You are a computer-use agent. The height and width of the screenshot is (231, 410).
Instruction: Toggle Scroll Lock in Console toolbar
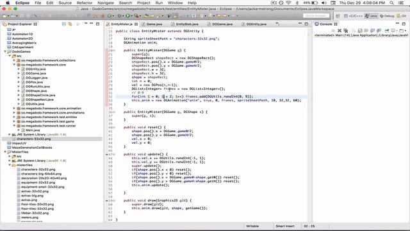(x=360, y=31)
